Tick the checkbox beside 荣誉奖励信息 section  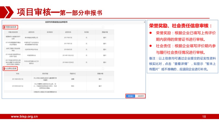point(103,27)
